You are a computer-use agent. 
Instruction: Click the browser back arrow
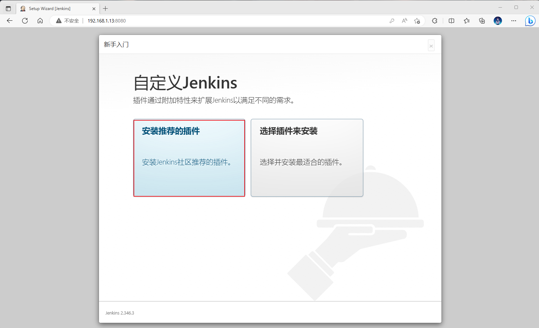coord(10,21)
